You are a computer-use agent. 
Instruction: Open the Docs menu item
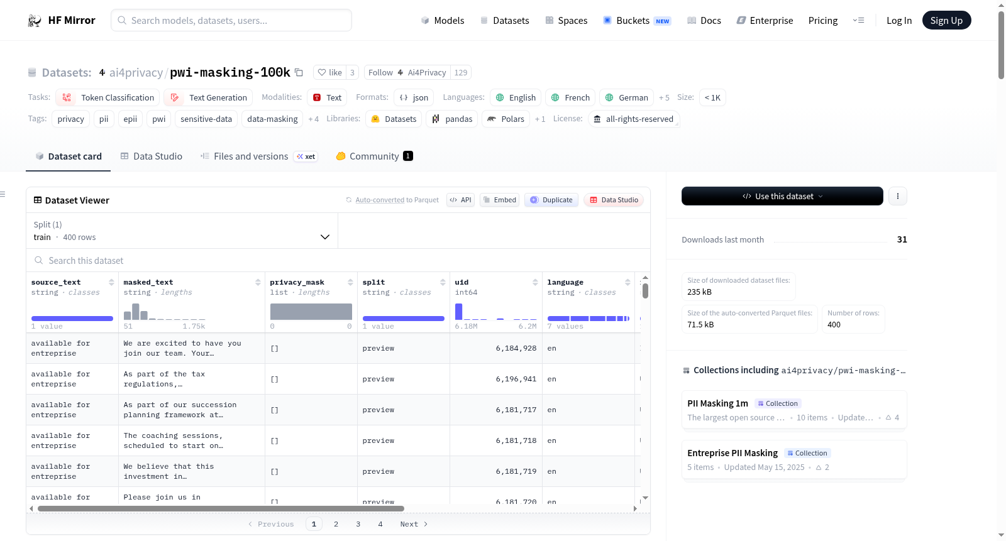(x=704, y=21)
